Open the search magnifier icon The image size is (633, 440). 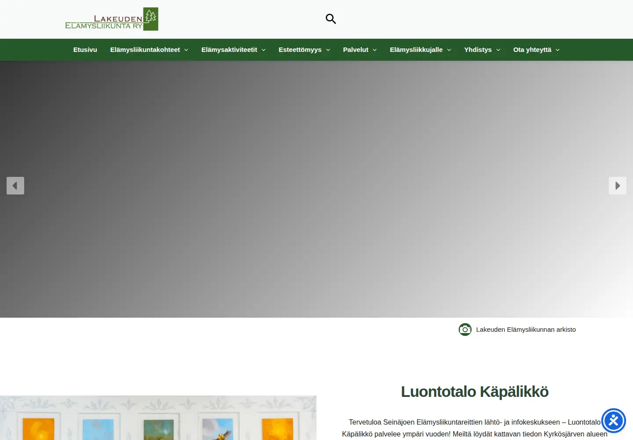point(331,19)
